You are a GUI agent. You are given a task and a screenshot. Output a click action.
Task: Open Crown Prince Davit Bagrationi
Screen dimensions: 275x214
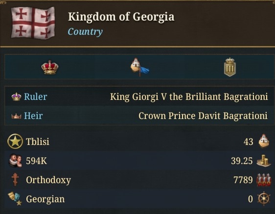click(x=203, y=116)
